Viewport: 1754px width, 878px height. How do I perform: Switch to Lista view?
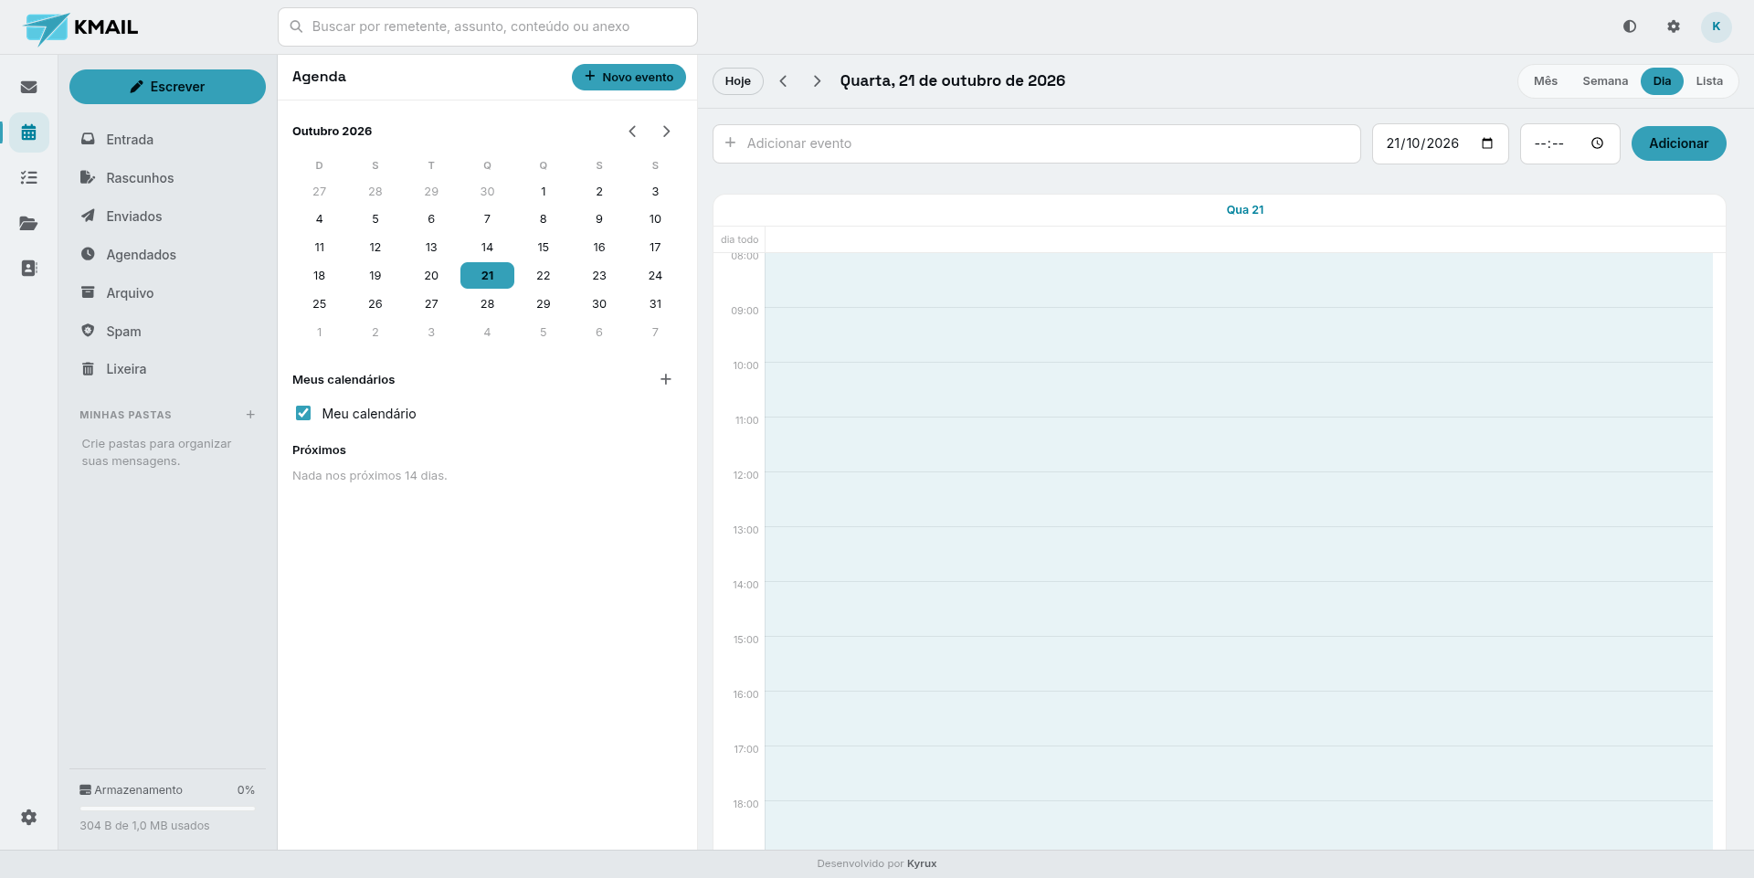pos(1709,81)
